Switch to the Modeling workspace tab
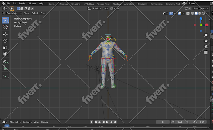213x130 pixels. point(64,4)
